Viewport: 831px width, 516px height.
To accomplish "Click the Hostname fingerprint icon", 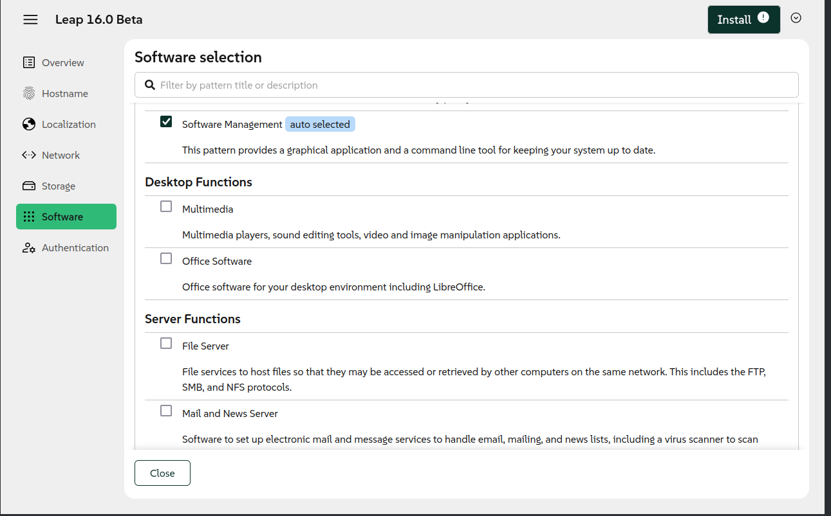I will click(29, 93).
